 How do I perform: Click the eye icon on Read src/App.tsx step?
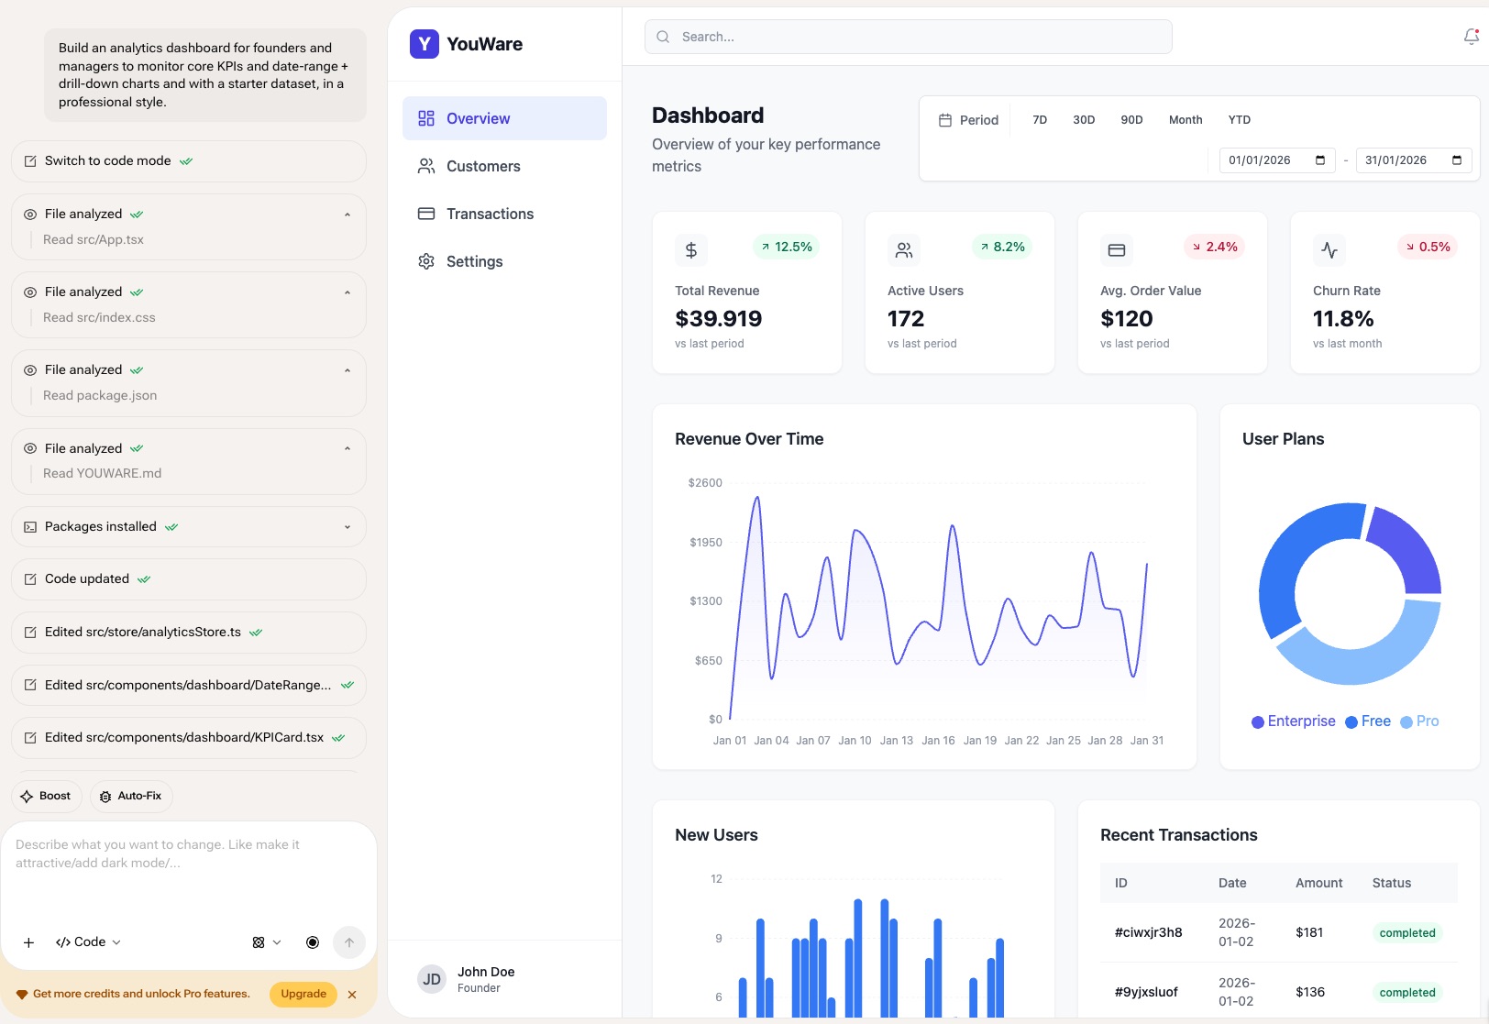(x=30, y=215)
